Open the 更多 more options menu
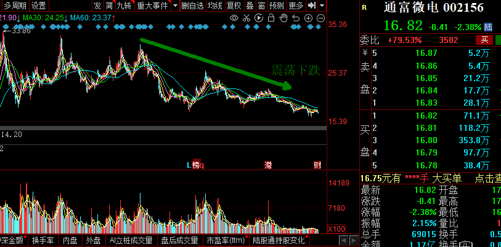This screenshot has width=501, height=247. point(296,6)
